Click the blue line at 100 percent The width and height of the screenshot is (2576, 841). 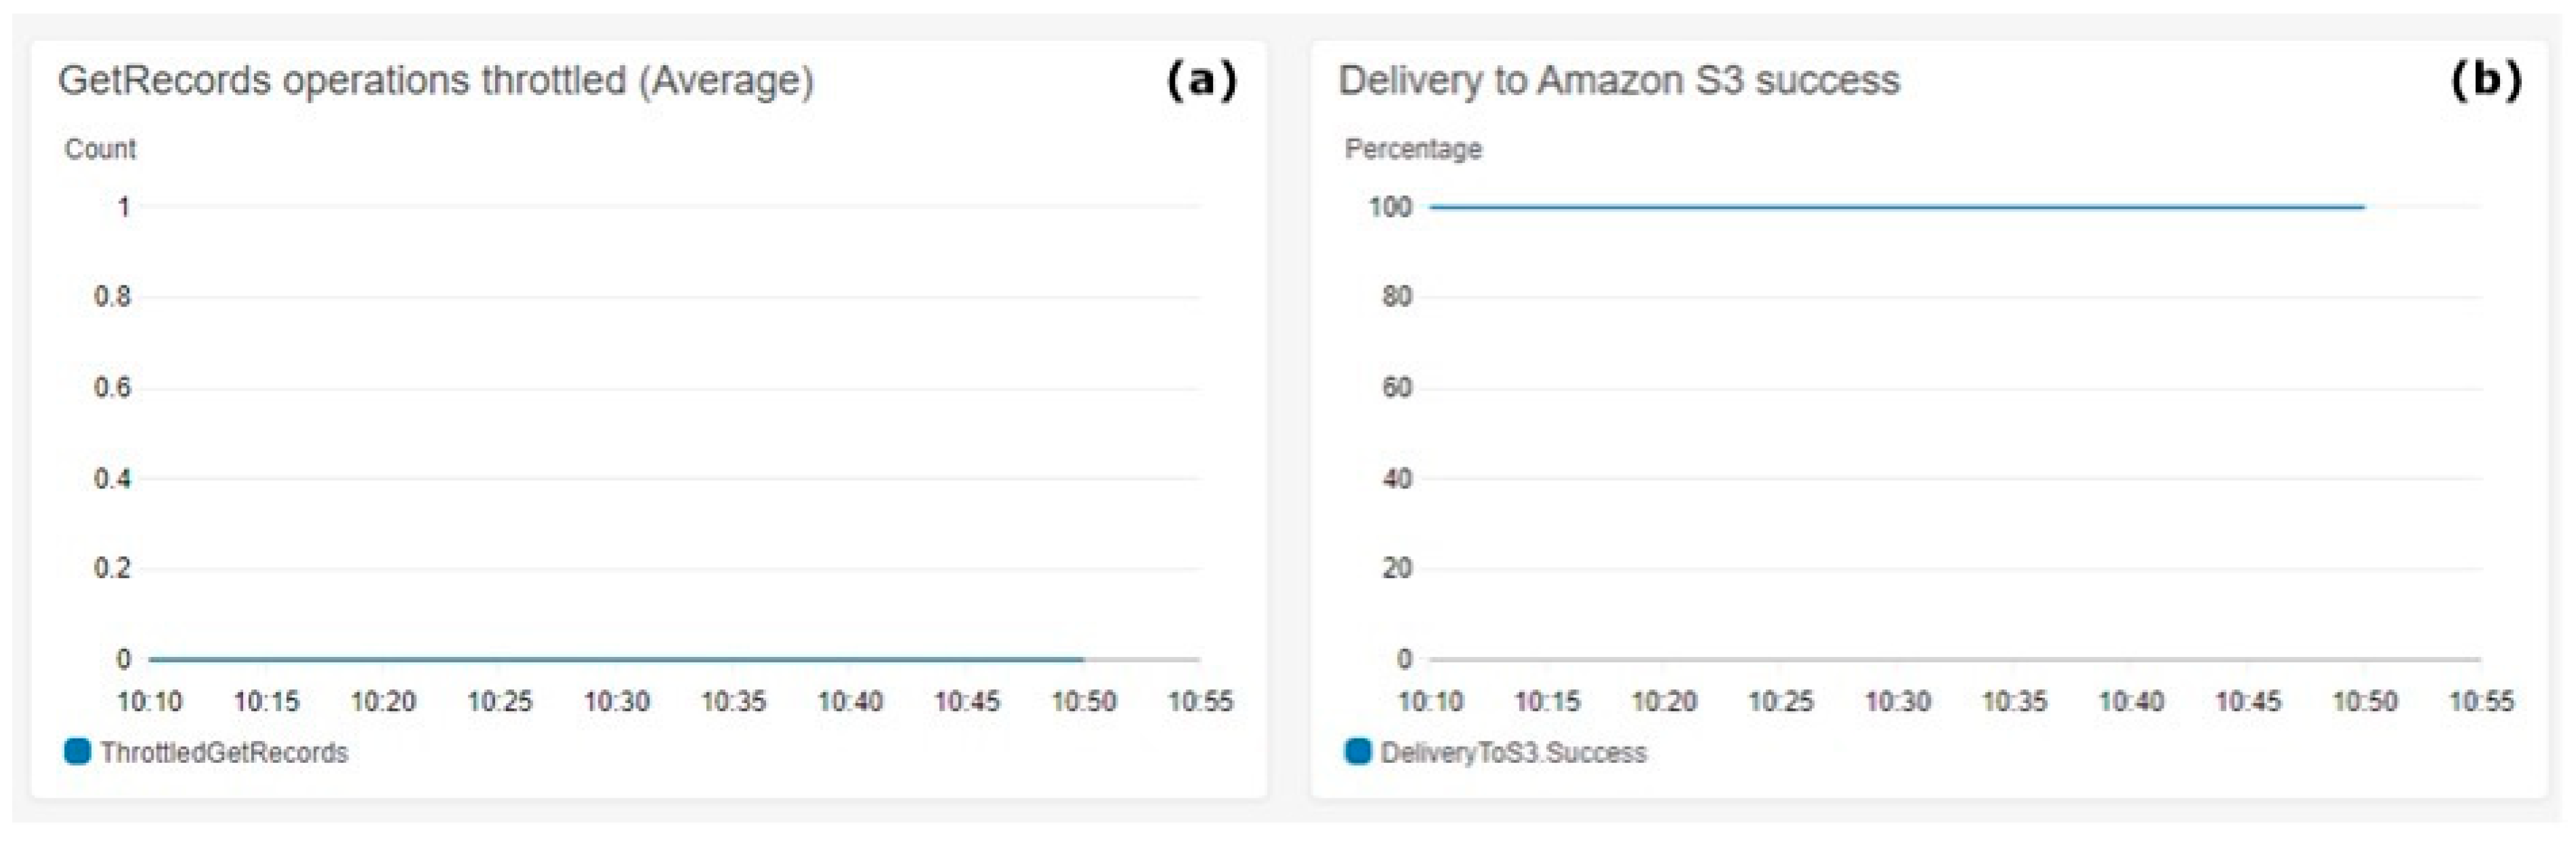(1896, 207)
